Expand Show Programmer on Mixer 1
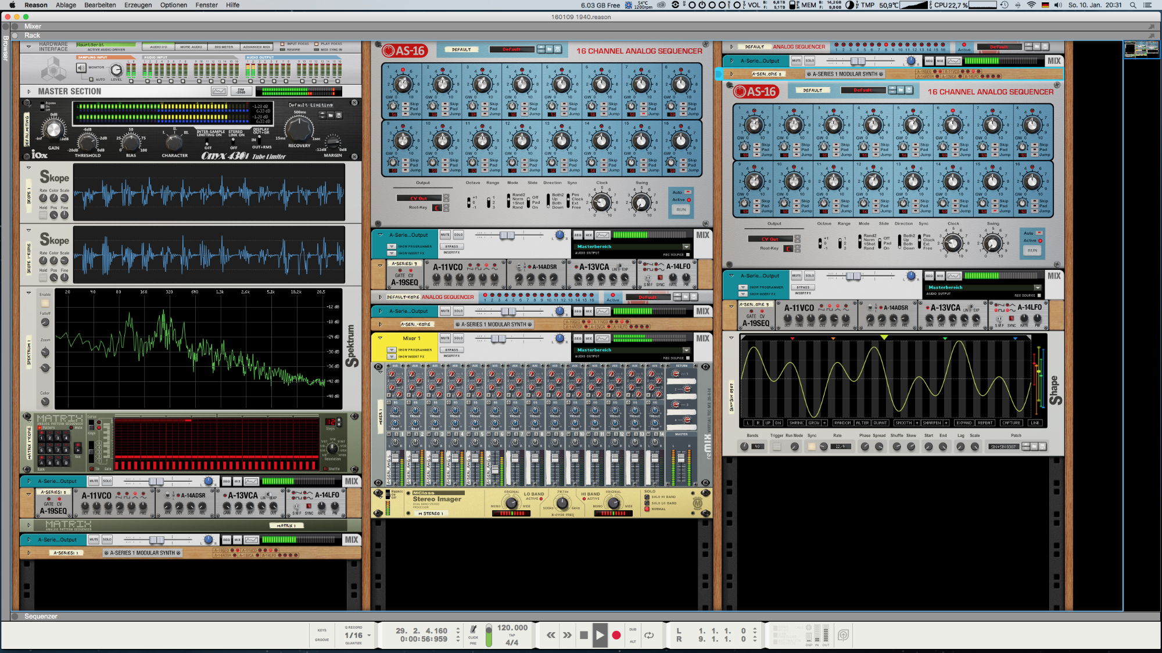1162x653 pixels. click(x=392, y=350)
